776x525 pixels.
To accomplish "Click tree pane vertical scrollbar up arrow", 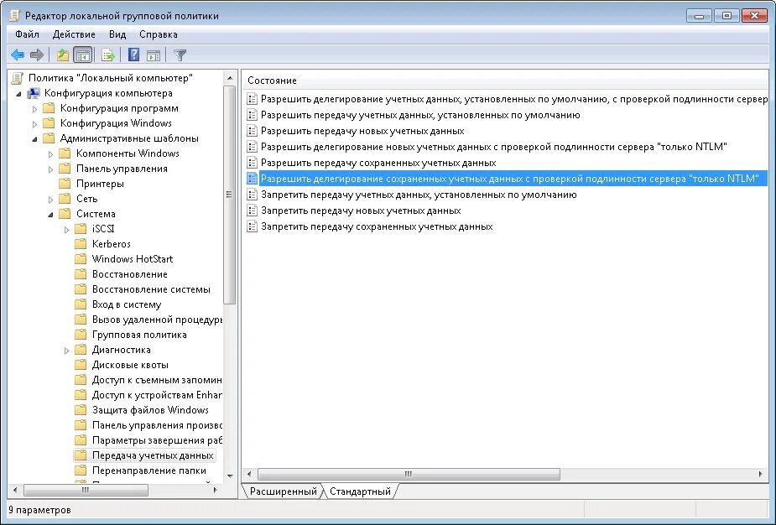I will click(230, 78).
